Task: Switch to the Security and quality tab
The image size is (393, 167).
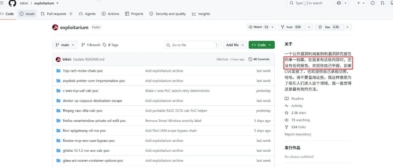Action: click(x=167, y=14)
